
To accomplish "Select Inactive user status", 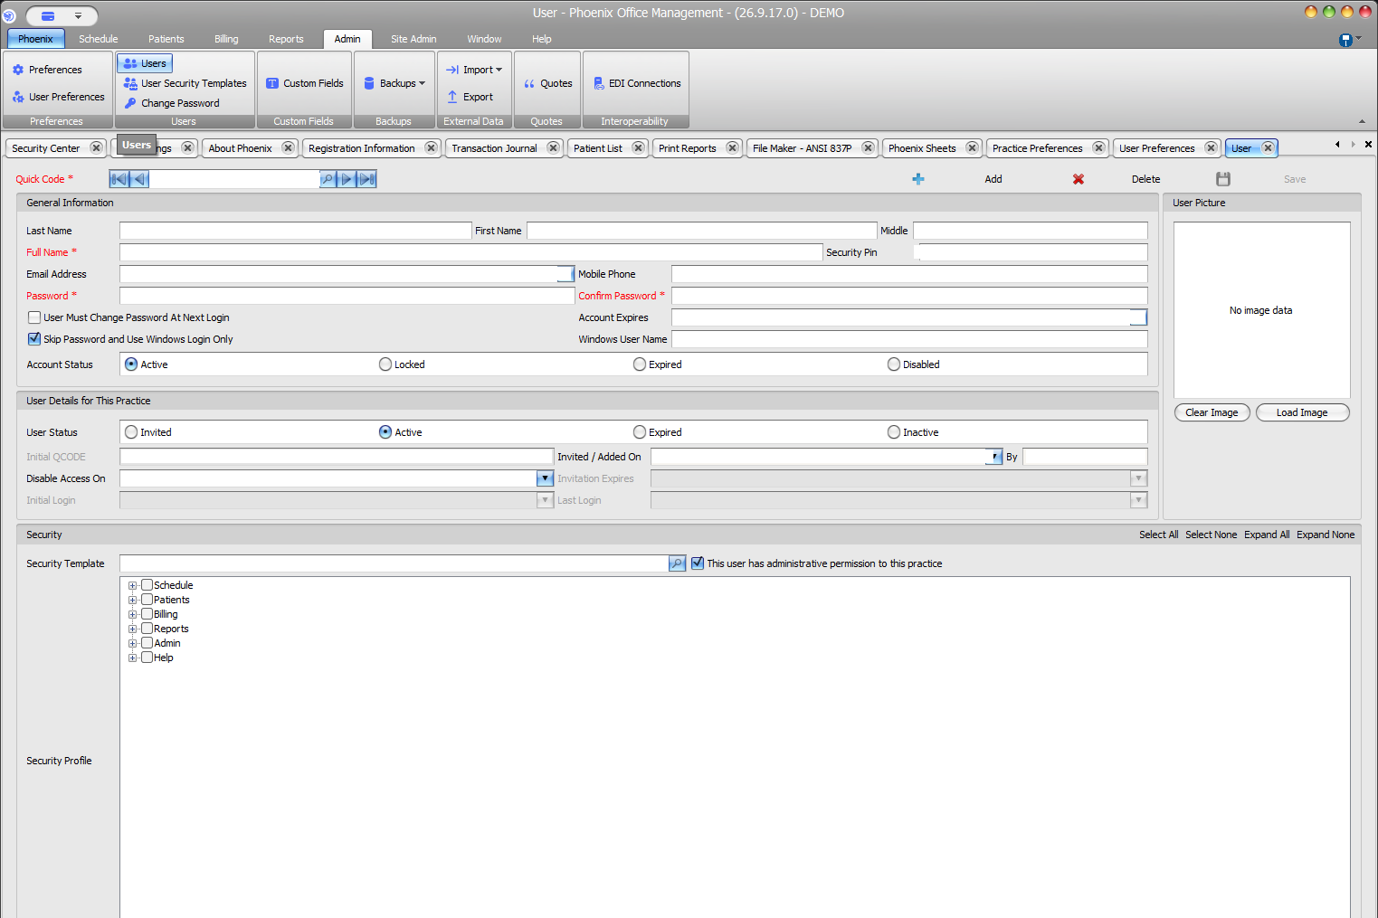I will pos(894,432).
